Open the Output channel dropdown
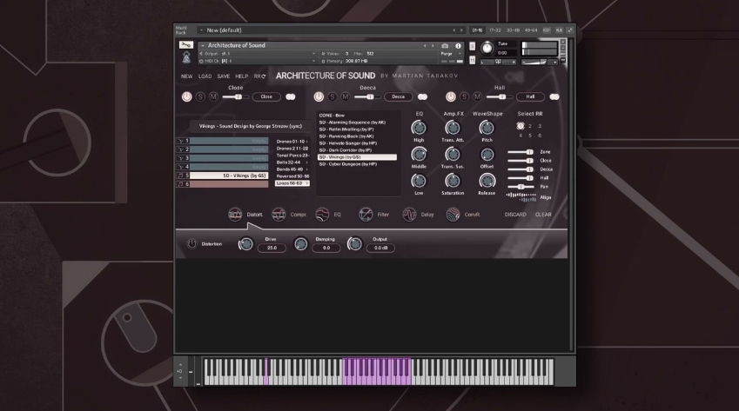739x411 pixels. click(314, 54)
